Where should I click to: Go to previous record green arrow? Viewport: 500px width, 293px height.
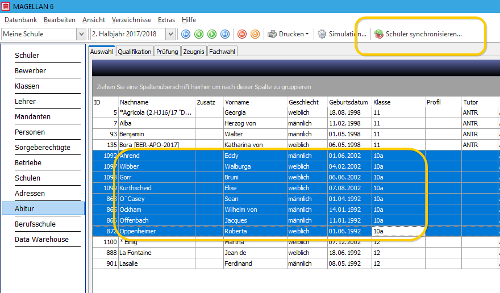tap(199, 34)
